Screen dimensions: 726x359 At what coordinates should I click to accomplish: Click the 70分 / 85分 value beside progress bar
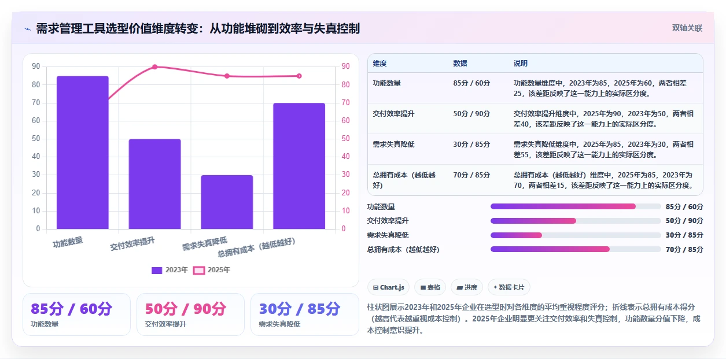click(x=684, y=249)
